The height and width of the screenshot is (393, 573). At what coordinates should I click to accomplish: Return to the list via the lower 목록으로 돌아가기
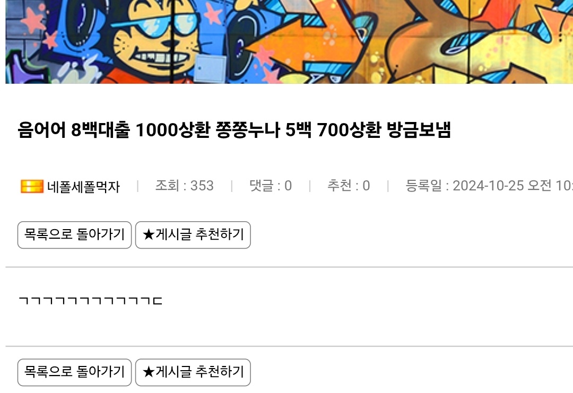75,372
